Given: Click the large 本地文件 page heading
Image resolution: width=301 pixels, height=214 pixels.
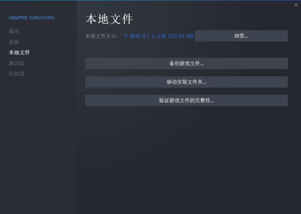Looking at the screenshot, I should click(109, 19).
